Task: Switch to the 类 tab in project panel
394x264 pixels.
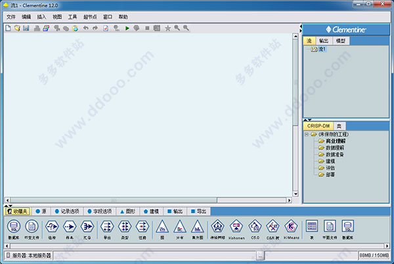Action: [x=339, y=126]
